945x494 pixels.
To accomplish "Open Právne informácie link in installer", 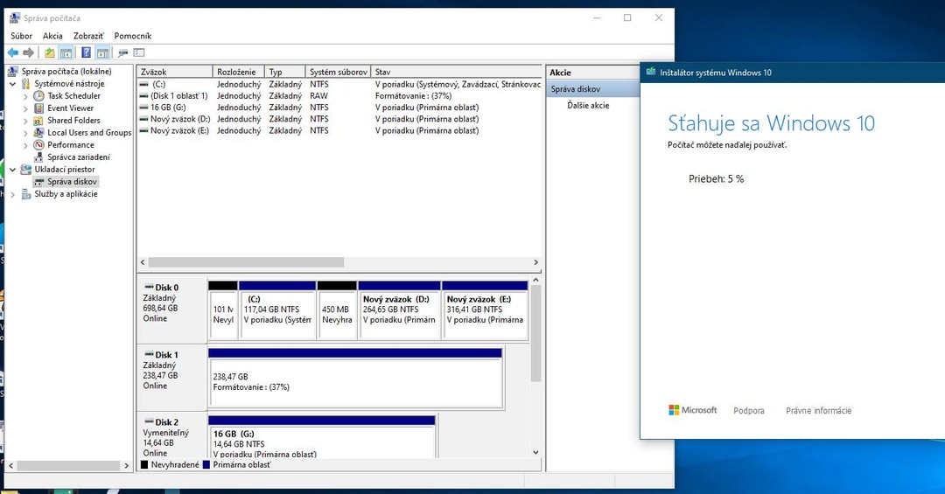I will (818, 410).
